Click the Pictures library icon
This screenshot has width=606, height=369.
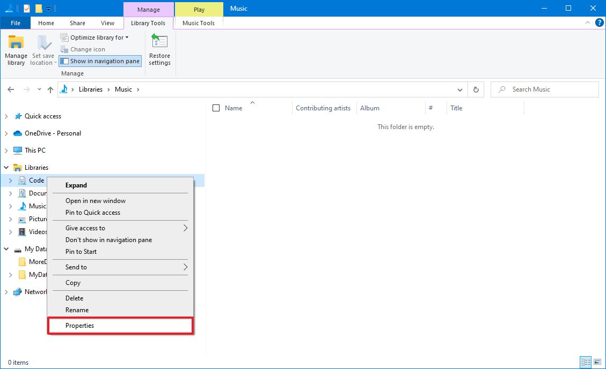pyautogui.click(x=23, y=219)
